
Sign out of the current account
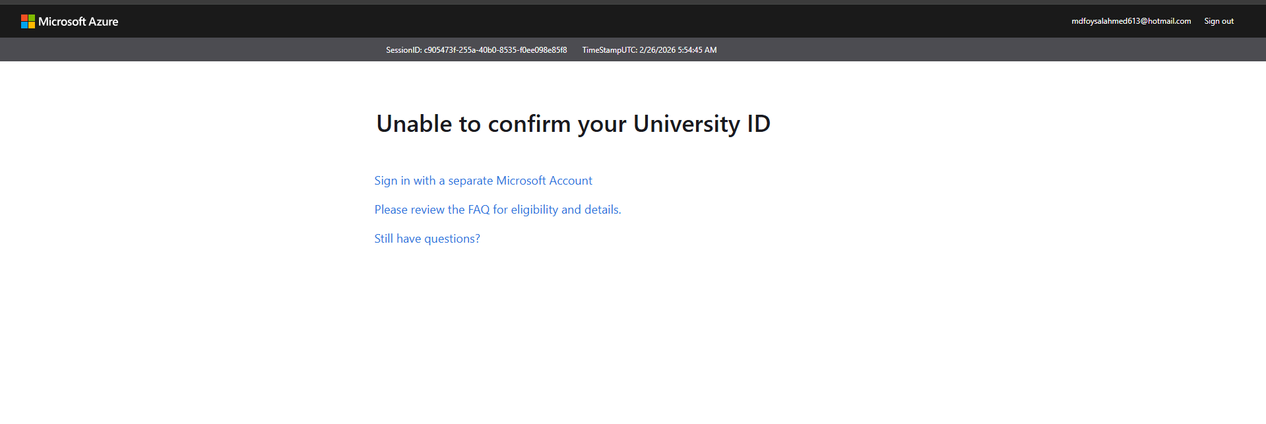(x=1219, y=21)
